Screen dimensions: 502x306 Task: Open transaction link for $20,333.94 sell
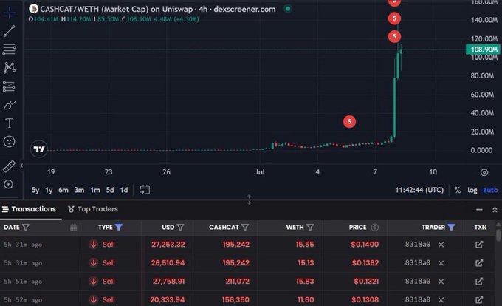click(x=479, y=299)
